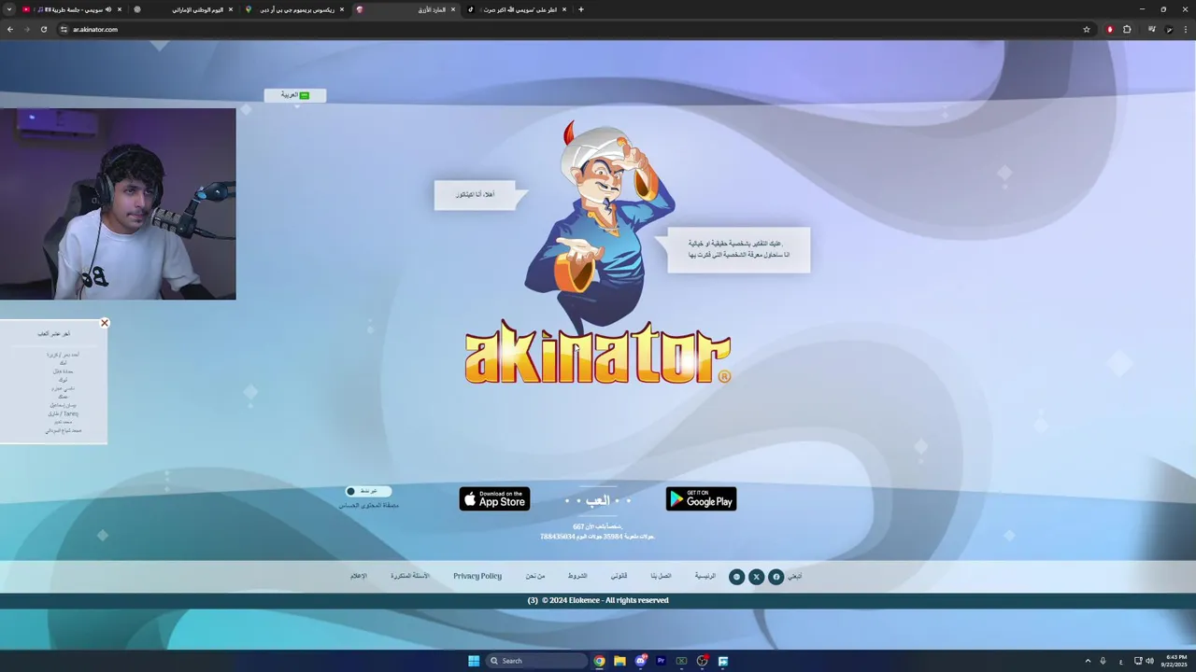Start the game with the Arabic play button
The width and height of the screenshot is (1196, 672).
[597, 501]
